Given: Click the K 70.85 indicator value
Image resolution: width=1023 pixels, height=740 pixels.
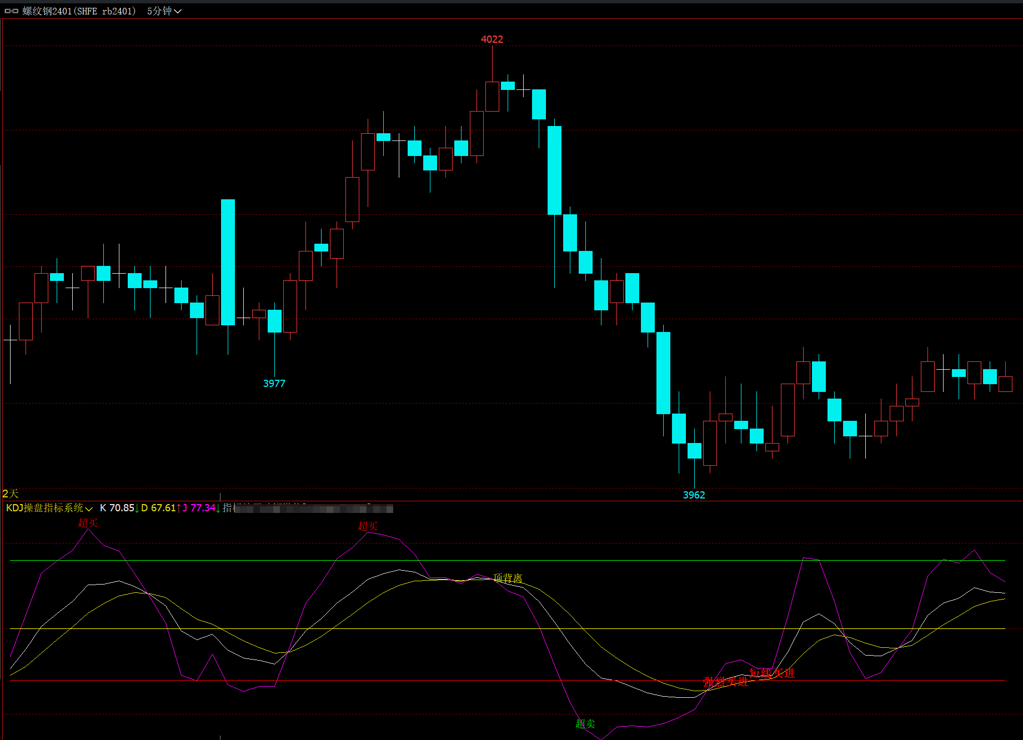Looking at the screenshot, I should 117,508.
